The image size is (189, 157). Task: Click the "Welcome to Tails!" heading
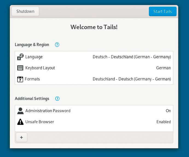pyautogui.click(x=94, y=27)
